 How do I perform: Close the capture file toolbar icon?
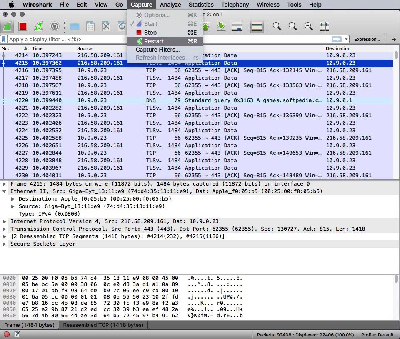tap(106, 26)
